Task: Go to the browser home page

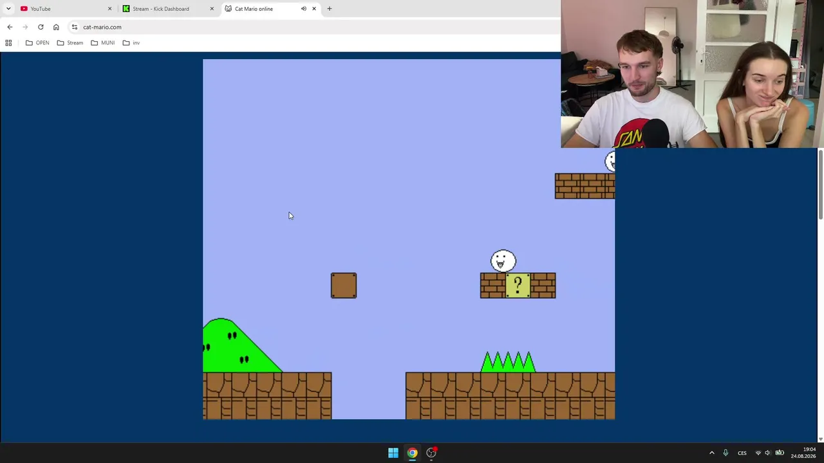Action: (x=56, y=27)
